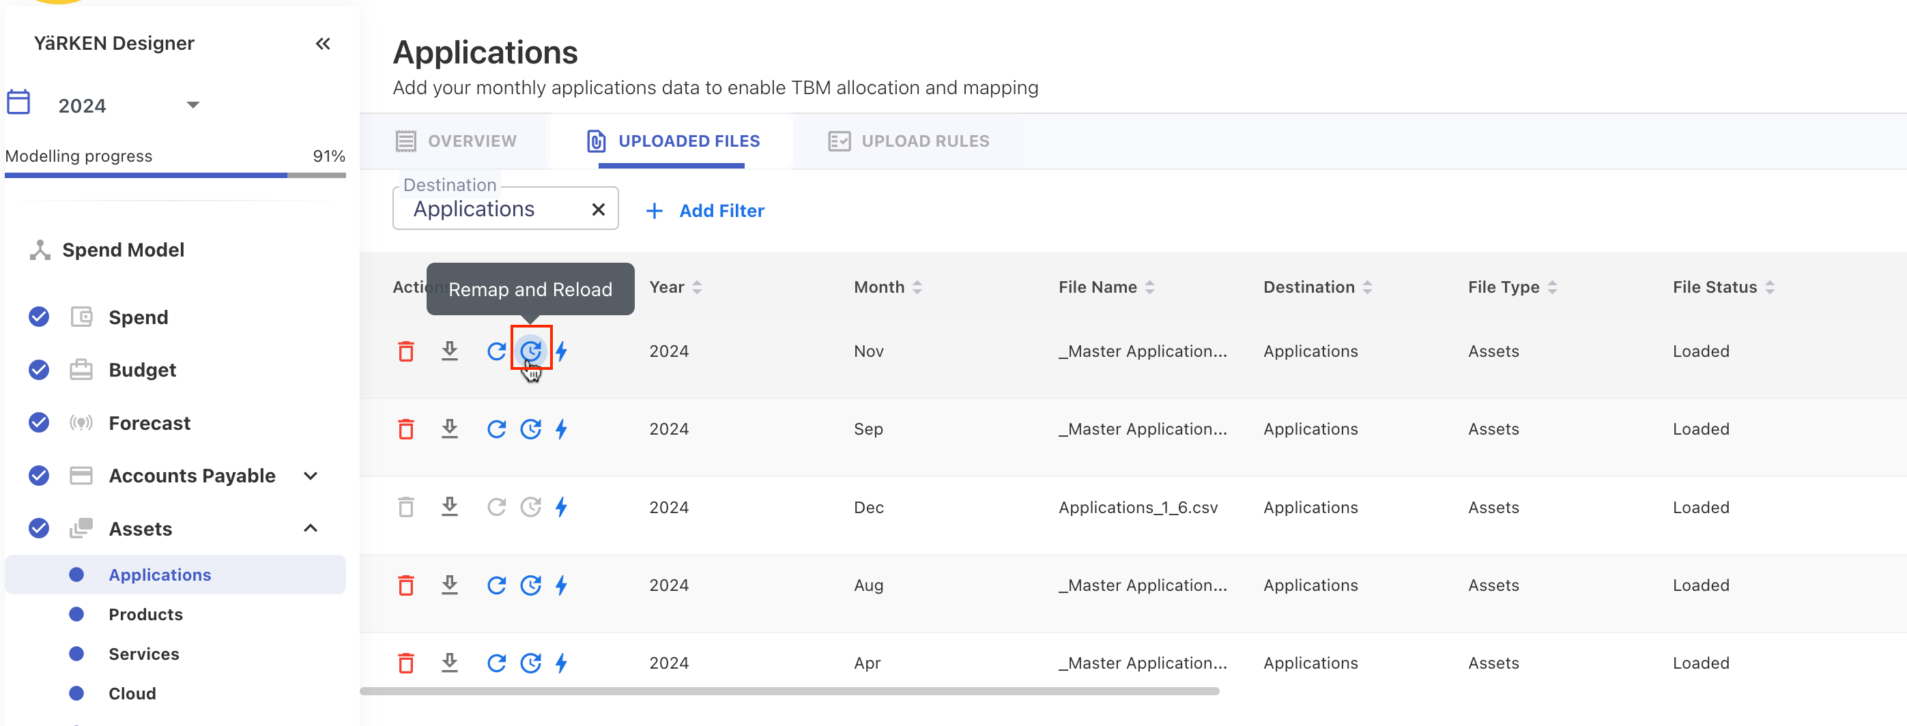Download the Sep 2024 uploaded file
This screenshot has height=726, width=1907.
(x=450, y=429)
